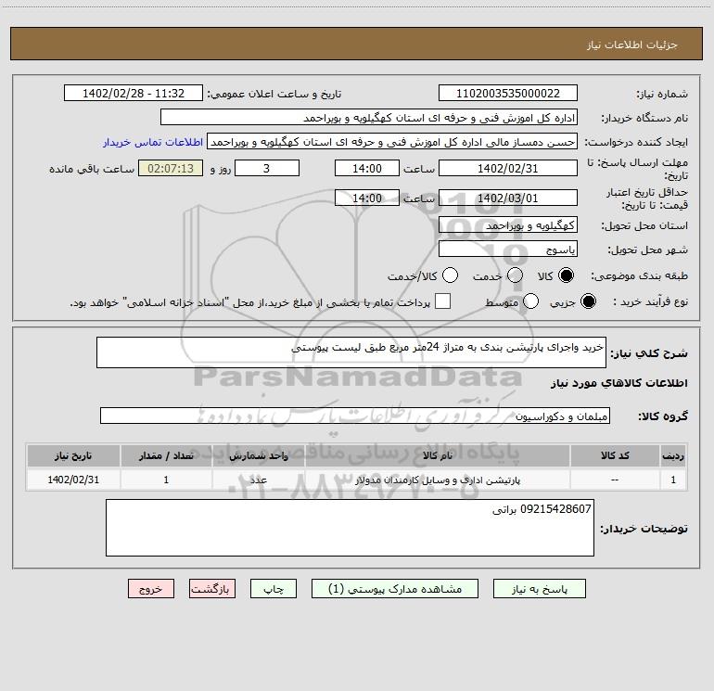Click the نام کالا column header
The height and width of the screenshot is (691, 714).
[x=437, y=455]
